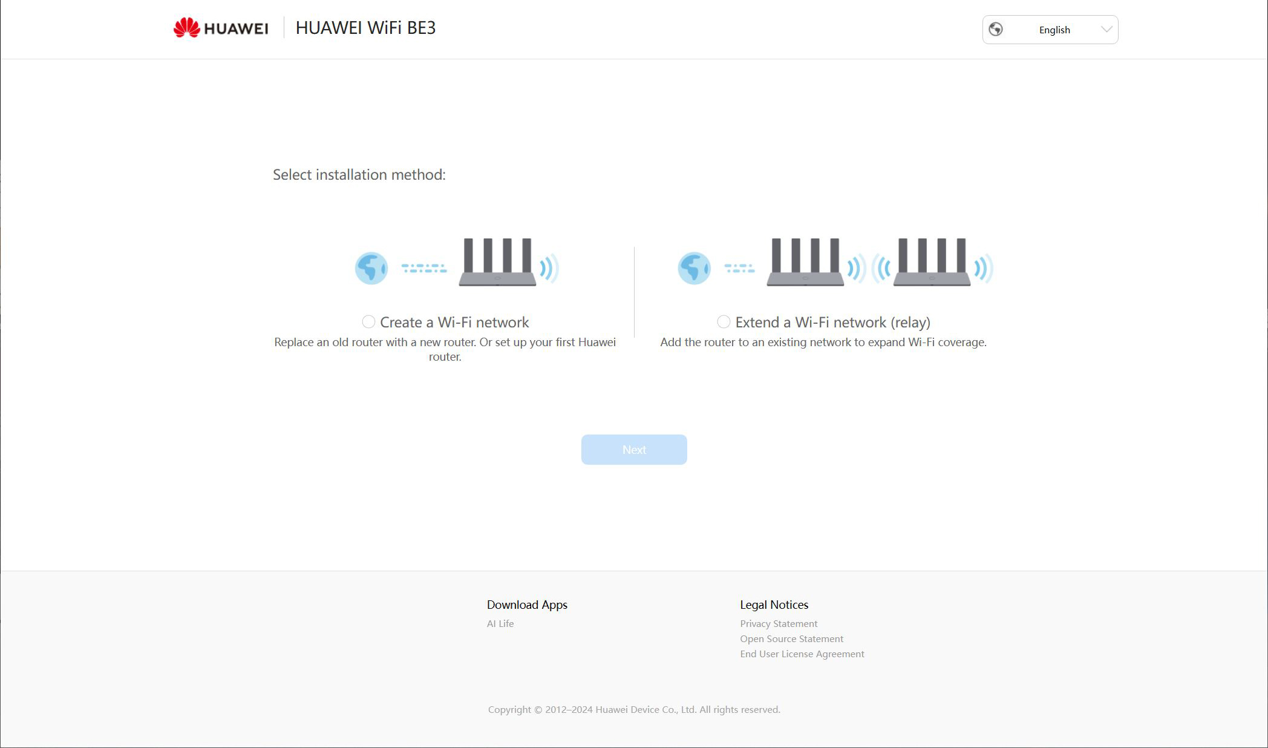Select Create a Wi-Fi network radio button
This screenshot has height=748, width=1268.
click(x=368, y=321)
